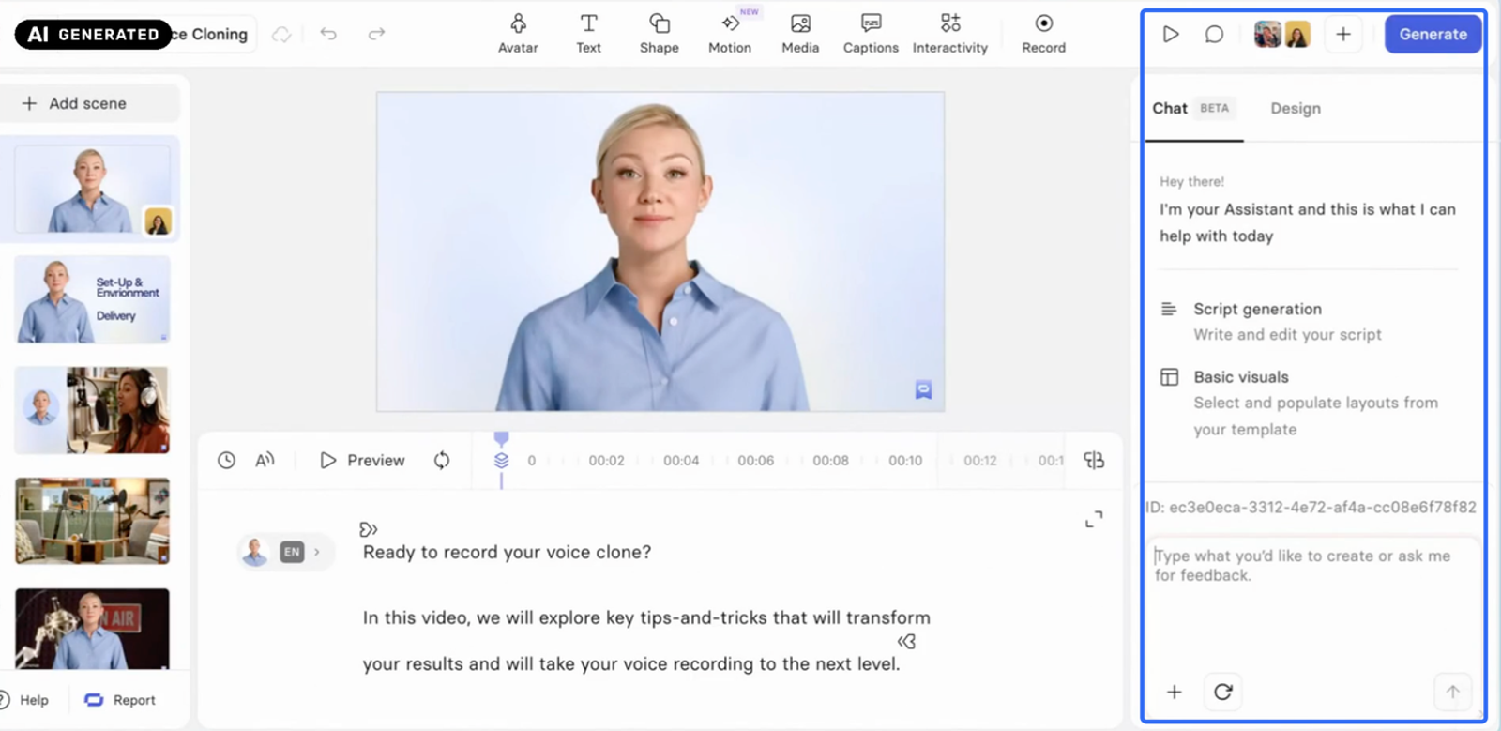Screen dimensions: 1501x731
Task: Click the Generate button
Action: (x=1433, y=35)
